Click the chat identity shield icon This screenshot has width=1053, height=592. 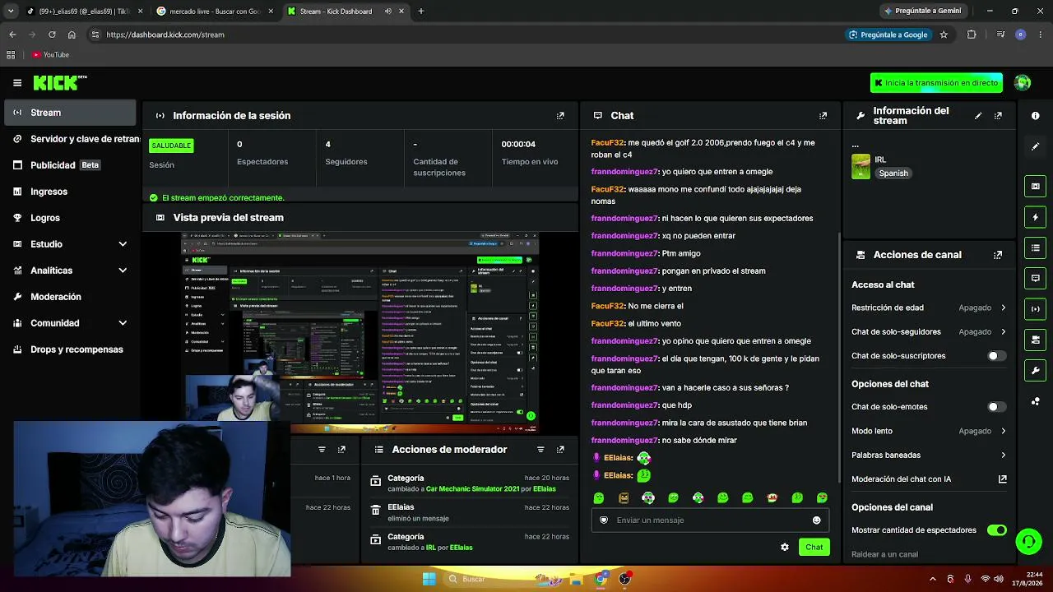[x=604, y=520]
